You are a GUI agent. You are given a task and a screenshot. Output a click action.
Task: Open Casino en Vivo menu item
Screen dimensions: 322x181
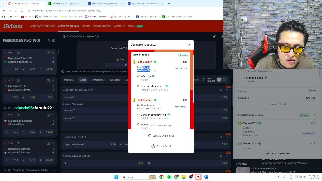pos(102,26)
